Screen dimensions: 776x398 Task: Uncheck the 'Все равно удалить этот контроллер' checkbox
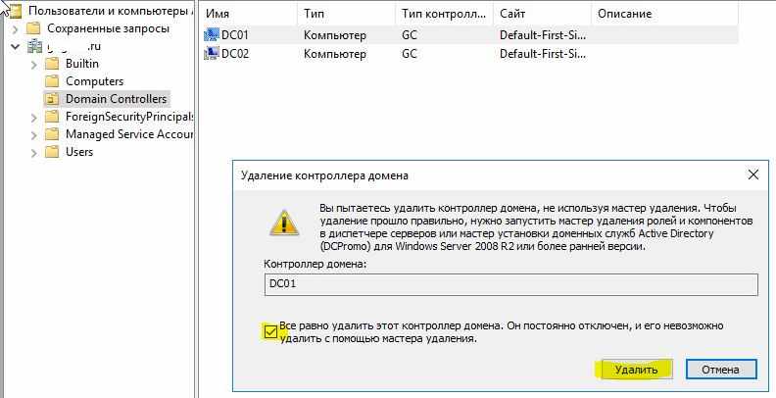[x=269, y=331]
